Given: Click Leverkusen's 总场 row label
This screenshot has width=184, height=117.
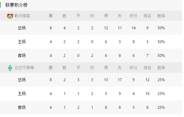Looking at the screenshot, I should tap(22, 28).
